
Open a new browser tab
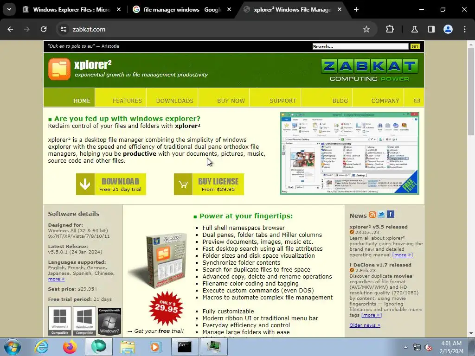pos(356,9)
